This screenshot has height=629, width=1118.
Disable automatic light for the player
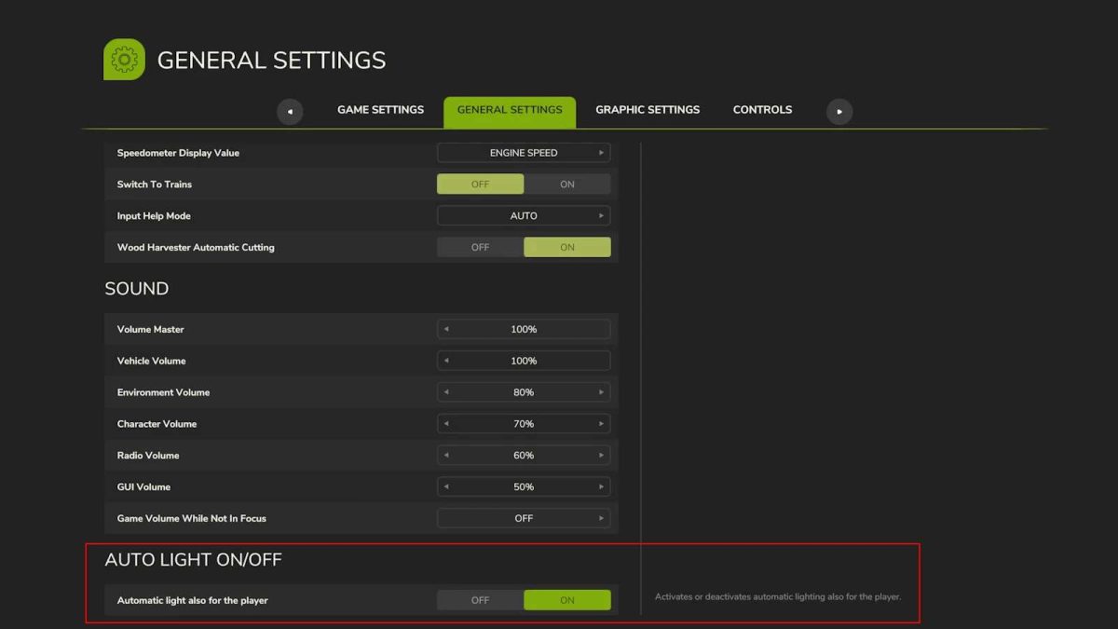(x=480, y=599)
